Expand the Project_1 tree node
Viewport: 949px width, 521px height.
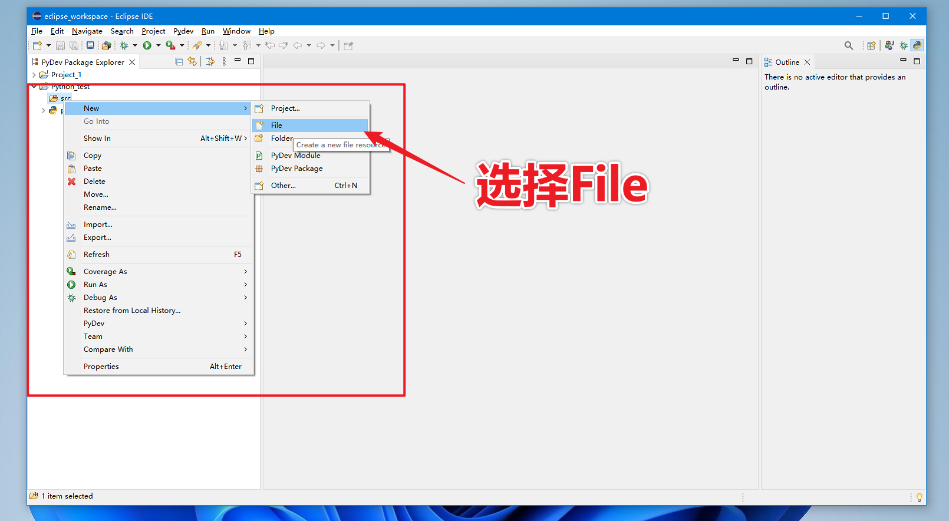pyautogui.click(x=34, y=75)
